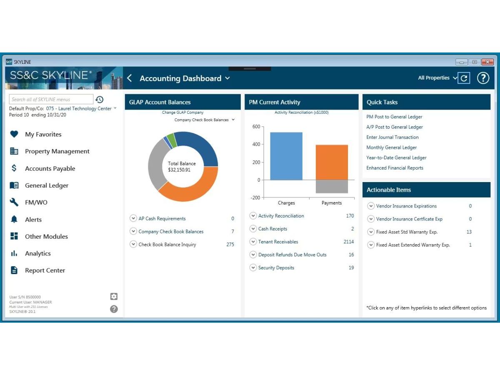Go back with the left chevron arrow
The width and height of the screenshot is (500, 375).
click(129, 78)
